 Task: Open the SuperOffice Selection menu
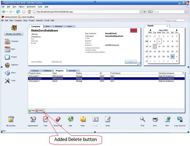40,20
